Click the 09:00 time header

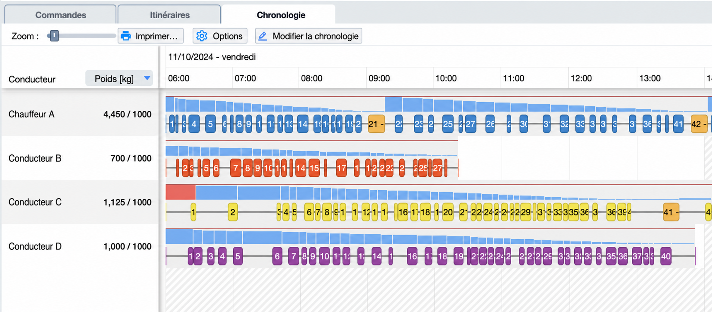(x=379, y=78)
